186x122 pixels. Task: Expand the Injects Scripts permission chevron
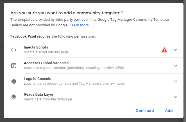click(x=176, y=50)
